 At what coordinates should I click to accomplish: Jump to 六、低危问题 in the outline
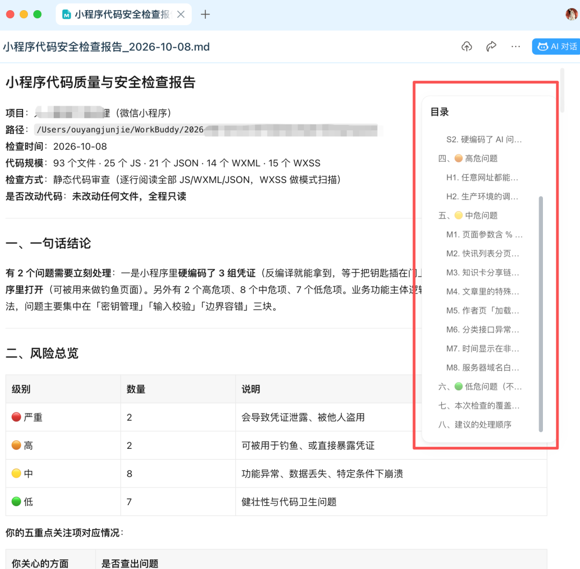coord(480,387)
